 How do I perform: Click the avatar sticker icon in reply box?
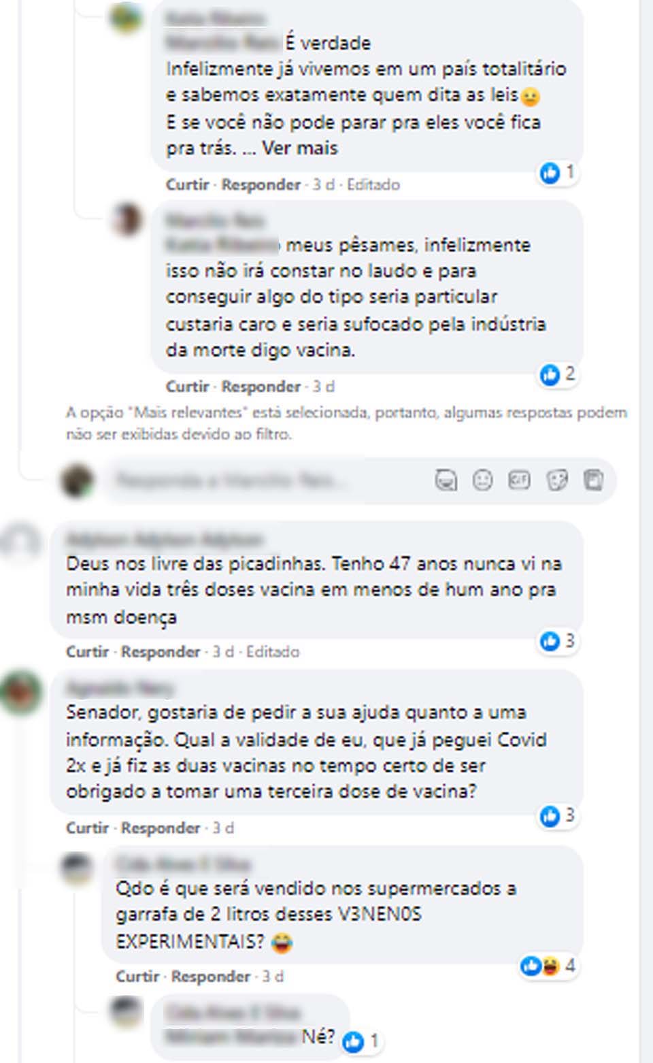(446, 480)
